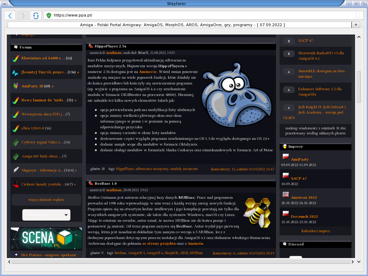This screenshot has width=368, height=276.
Task: Open Hex Pistons - amigowe spotkanie link
Action: 49,255
